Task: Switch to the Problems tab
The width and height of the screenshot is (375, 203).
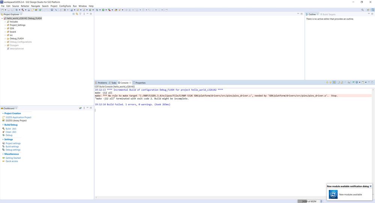Action: 101,83
